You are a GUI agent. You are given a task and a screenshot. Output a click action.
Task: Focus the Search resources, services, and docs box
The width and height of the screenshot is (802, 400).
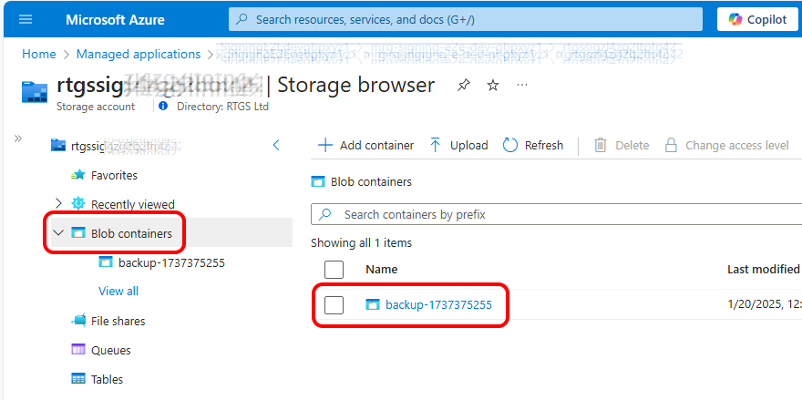(x=466, y=19)
